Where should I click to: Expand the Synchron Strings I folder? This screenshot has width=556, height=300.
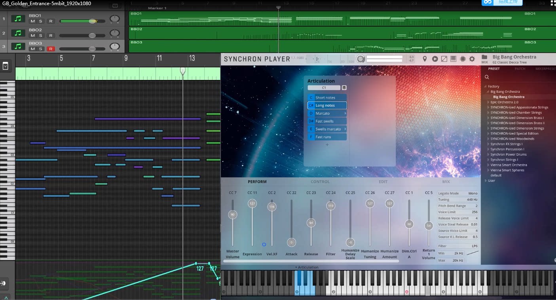[x=488, y=160]
